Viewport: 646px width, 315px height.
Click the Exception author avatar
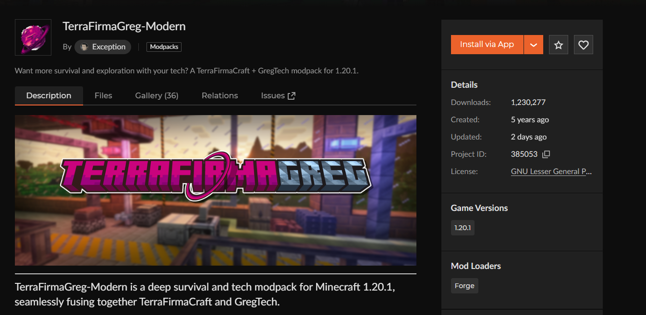point(85,47)
